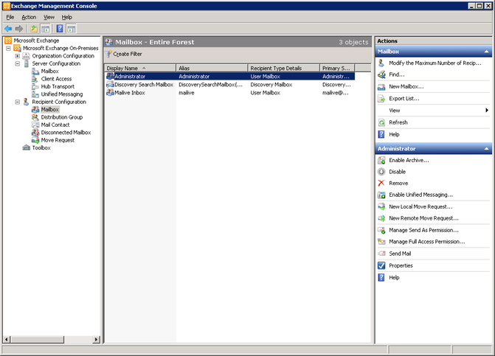Collapse the Server Configuration node
Viewport: 495px width, 356px height.
point(18,63)
